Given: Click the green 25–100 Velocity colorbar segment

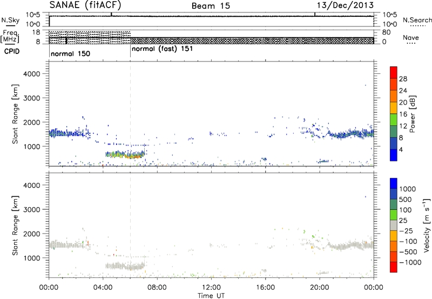Looking at the screenshot, I should click(x=394, y=215).
